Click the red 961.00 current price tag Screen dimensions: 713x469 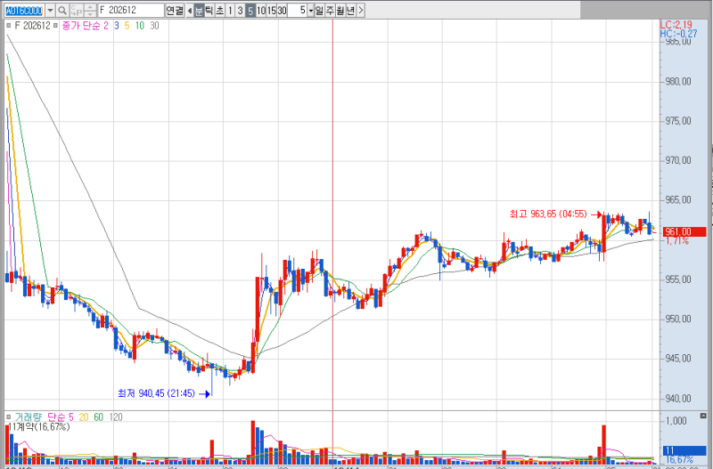click(684, 232)
